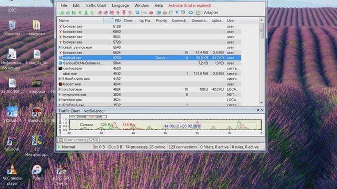337x189 pixels.
Task: Select the wmpnetwk.exe row
Action: (x=150, y=94)
